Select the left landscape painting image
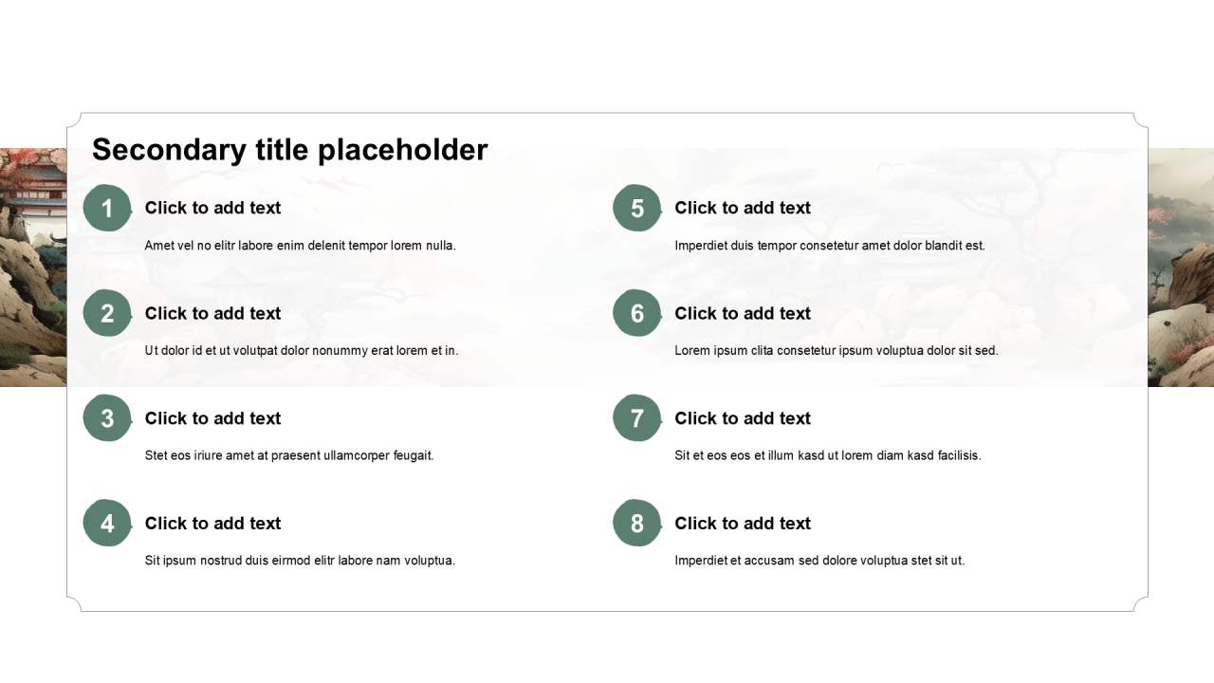 pyautogui.click(x=32, y=268)
